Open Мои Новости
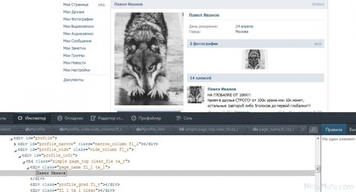356x192 pixels. [74, 63]
